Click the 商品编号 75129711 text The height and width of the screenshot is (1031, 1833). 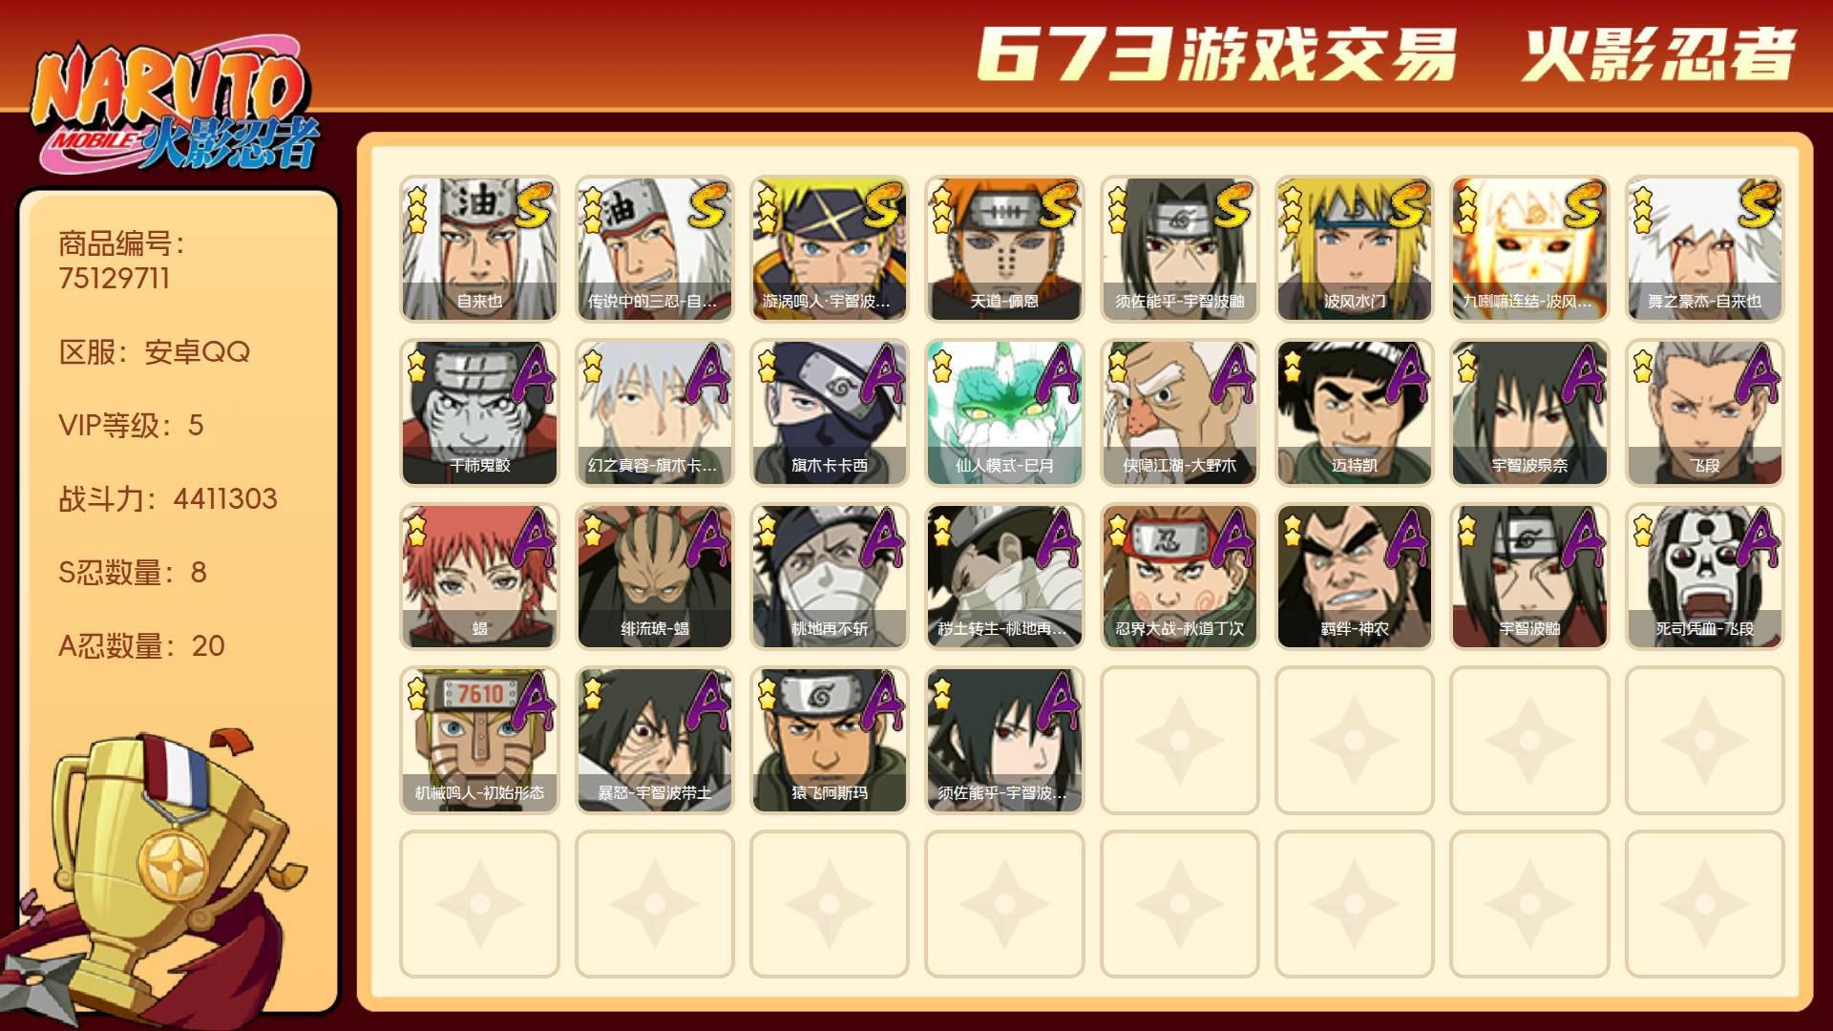click(x=122, y=261)
